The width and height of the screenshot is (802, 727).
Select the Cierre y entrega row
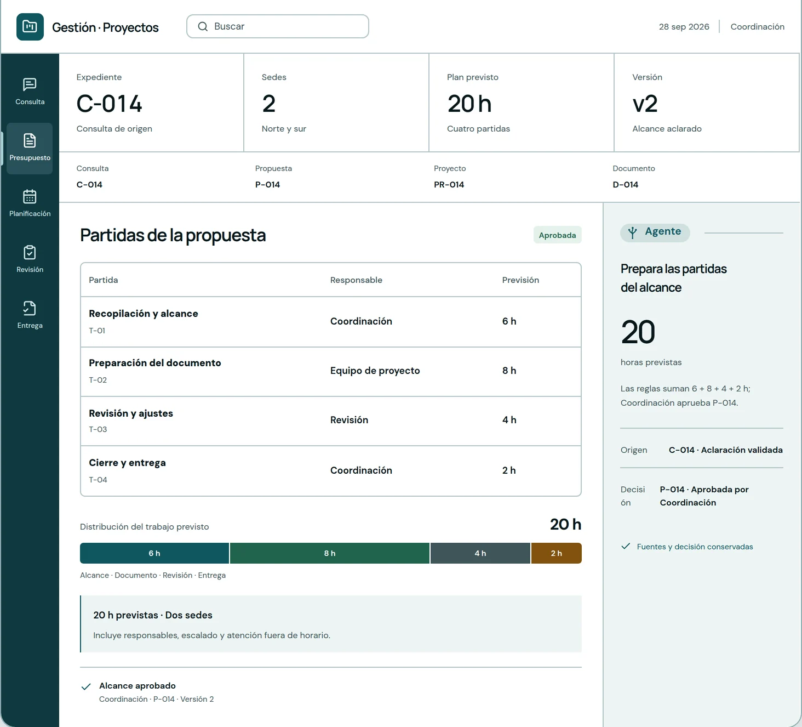(331, 471)
